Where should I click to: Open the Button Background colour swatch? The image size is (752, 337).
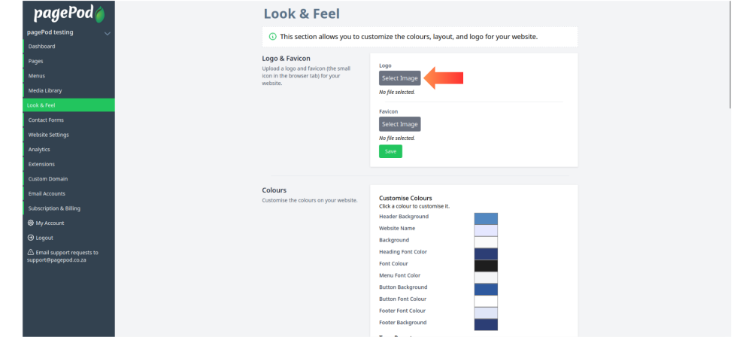[x=486, y=290]
